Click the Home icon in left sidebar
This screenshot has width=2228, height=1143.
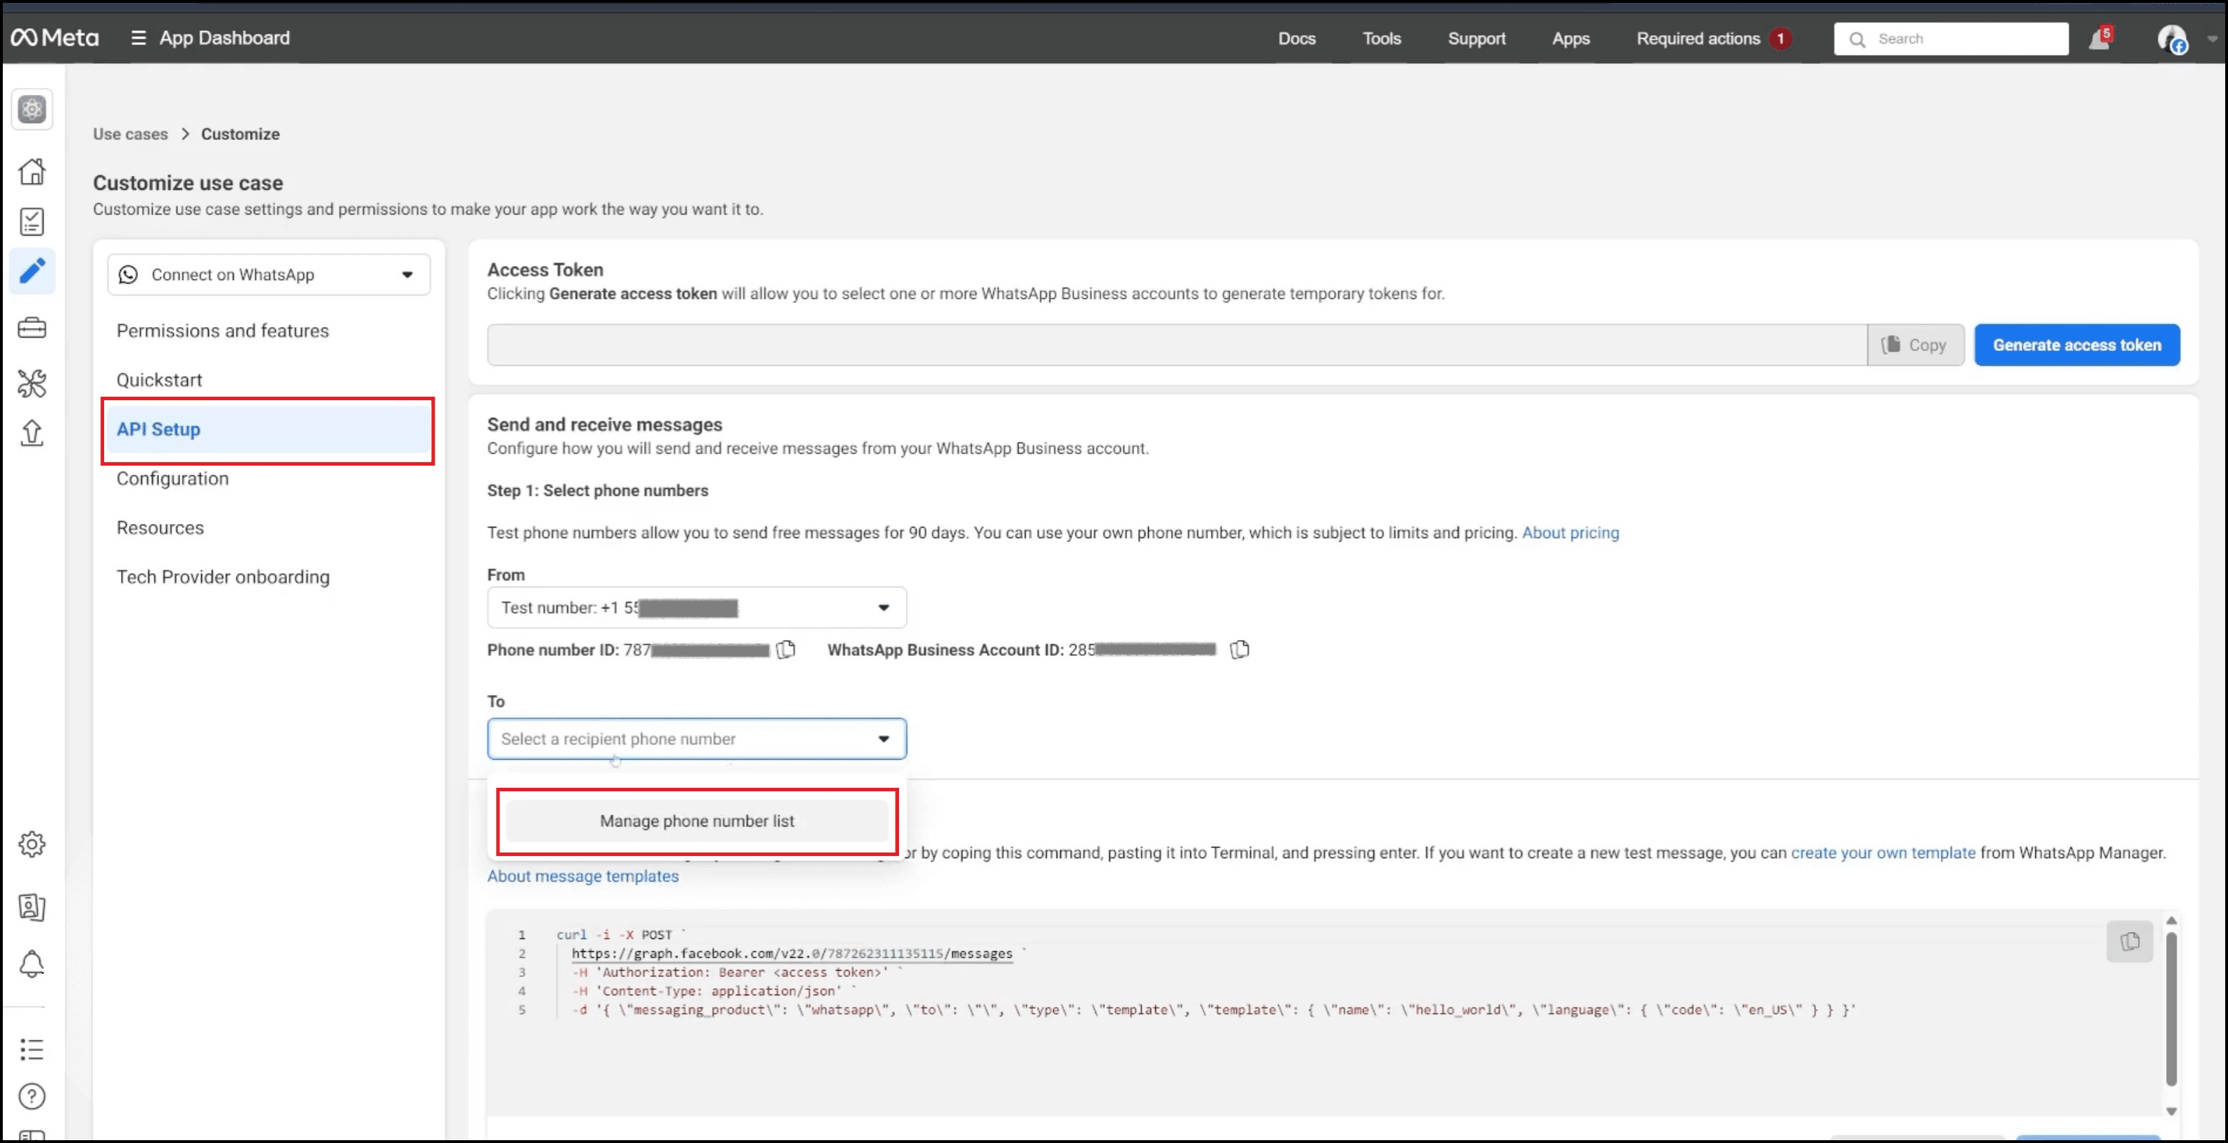pyautogui.click(x=32, y=171)
